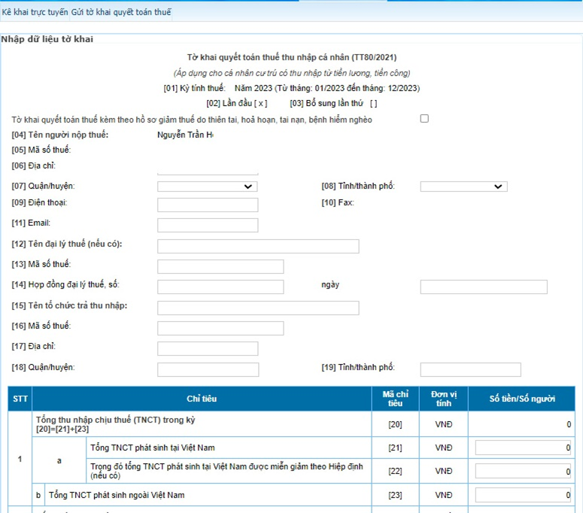The height and width of the screenshot is (513, 583).
Task: Expand the [08] Tỉnh/thành phố dropdown
Action: (463, 187)
